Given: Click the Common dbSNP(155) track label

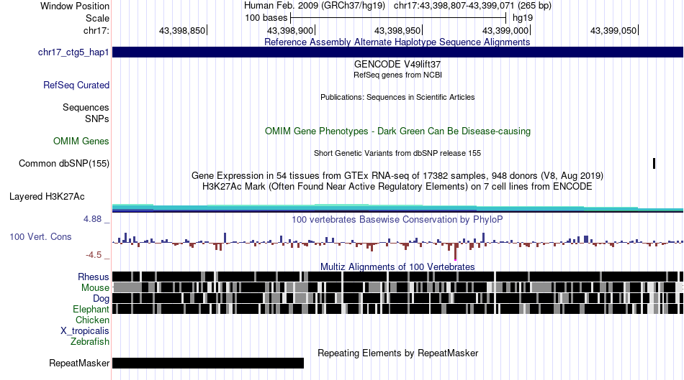Looking at the screenshot, I should (x=63, y=163).
